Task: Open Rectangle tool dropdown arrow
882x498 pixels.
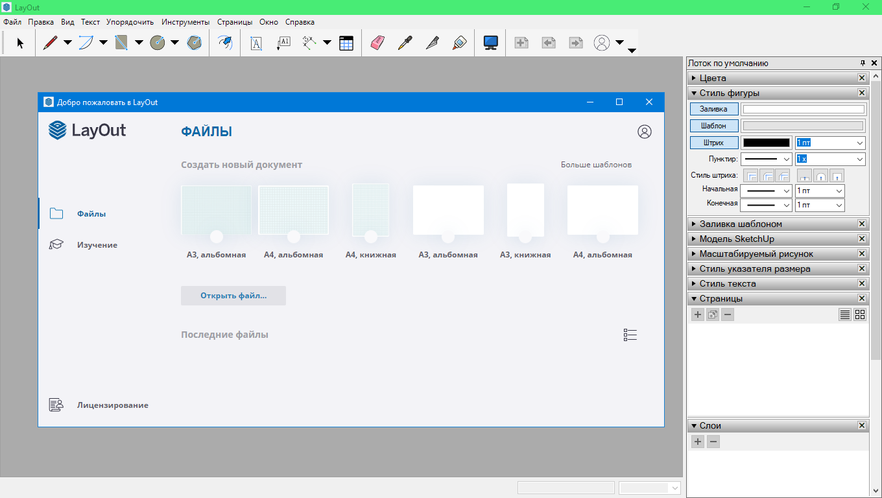Action: click(139, 43)
